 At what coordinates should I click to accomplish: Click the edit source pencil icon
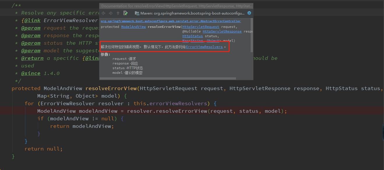pos(126,13)
